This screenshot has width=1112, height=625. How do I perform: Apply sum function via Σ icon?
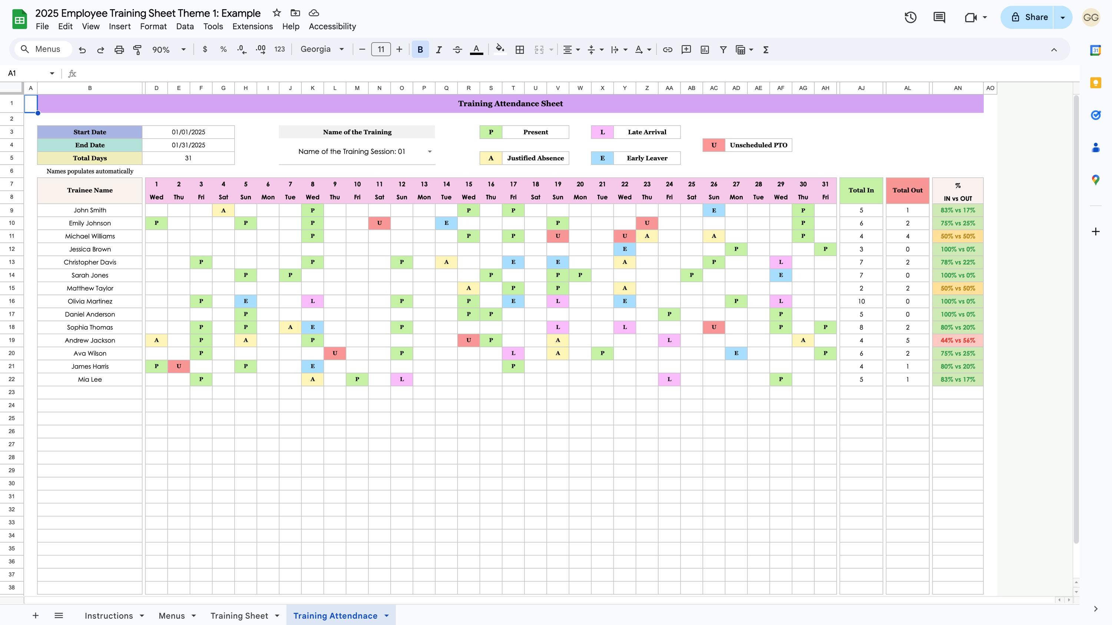tap(765, 49)
